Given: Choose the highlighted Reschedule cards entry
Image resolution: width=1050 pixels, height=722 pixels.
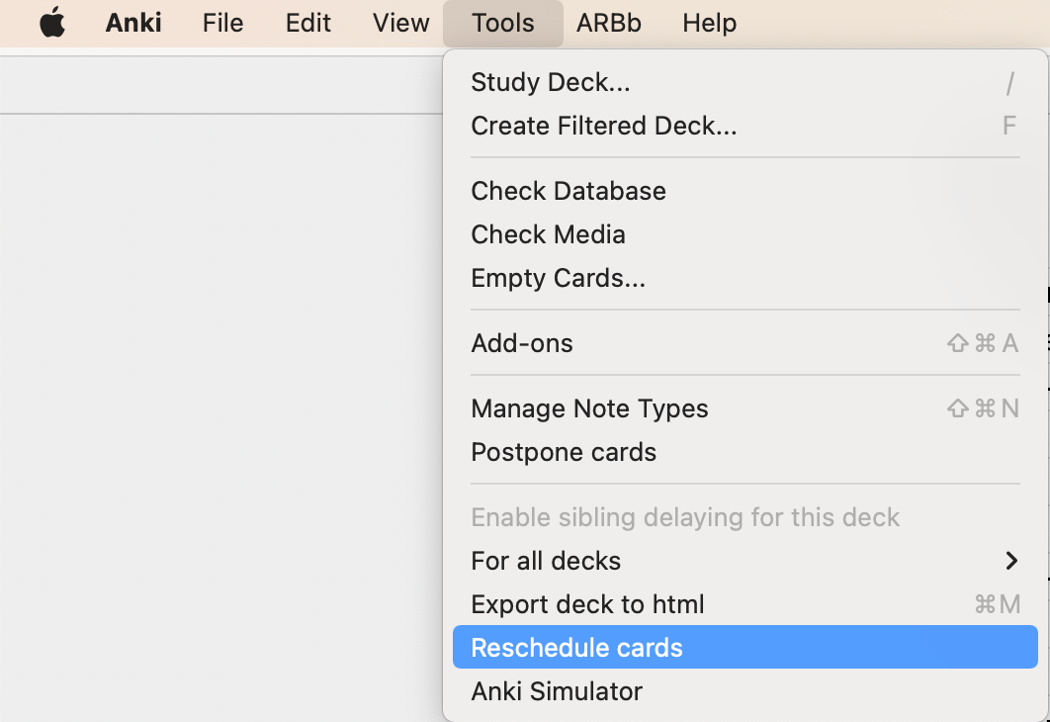Looking at the screenshot, I should pos(577,648).
